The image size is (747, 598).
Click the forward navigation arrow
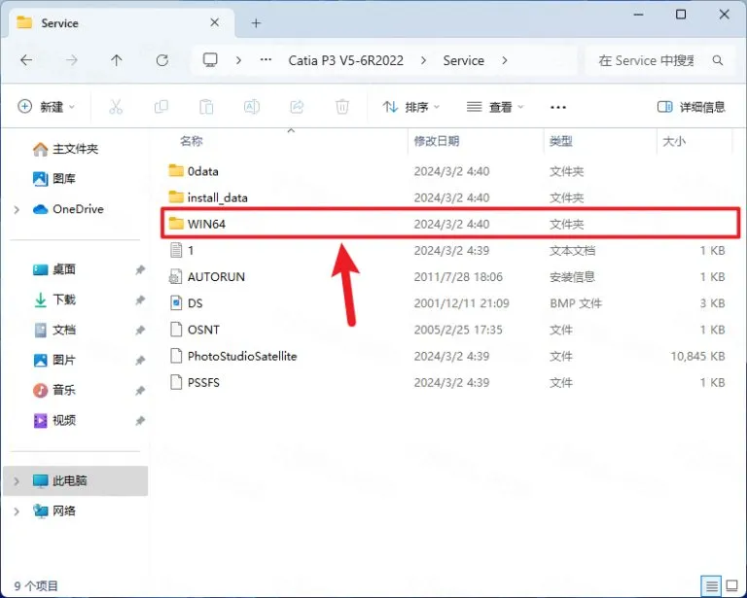[x=71, y=60]
